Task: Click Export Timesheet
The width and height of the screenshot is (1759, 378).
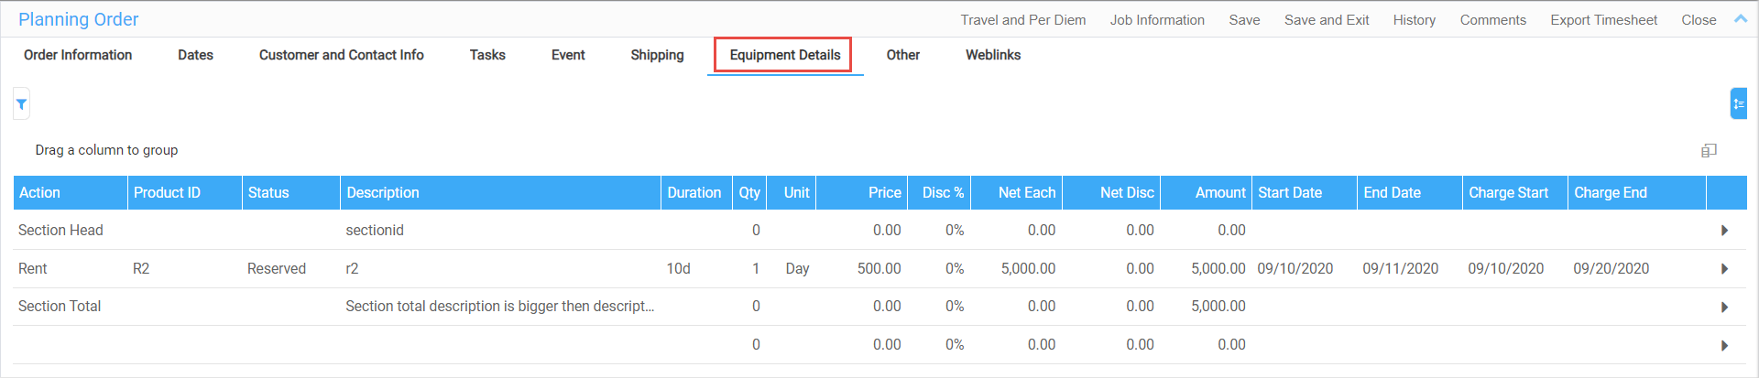Action: pyautogui.click(x=1603, y=20)
